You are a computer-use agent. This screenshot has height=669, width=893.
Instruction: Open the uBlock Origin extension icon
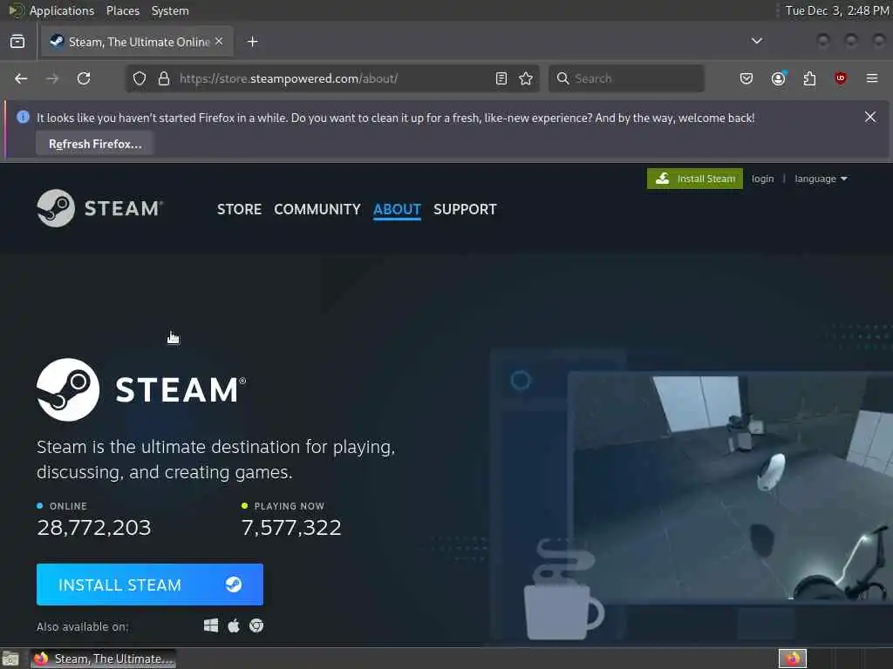tap(841, 78)
